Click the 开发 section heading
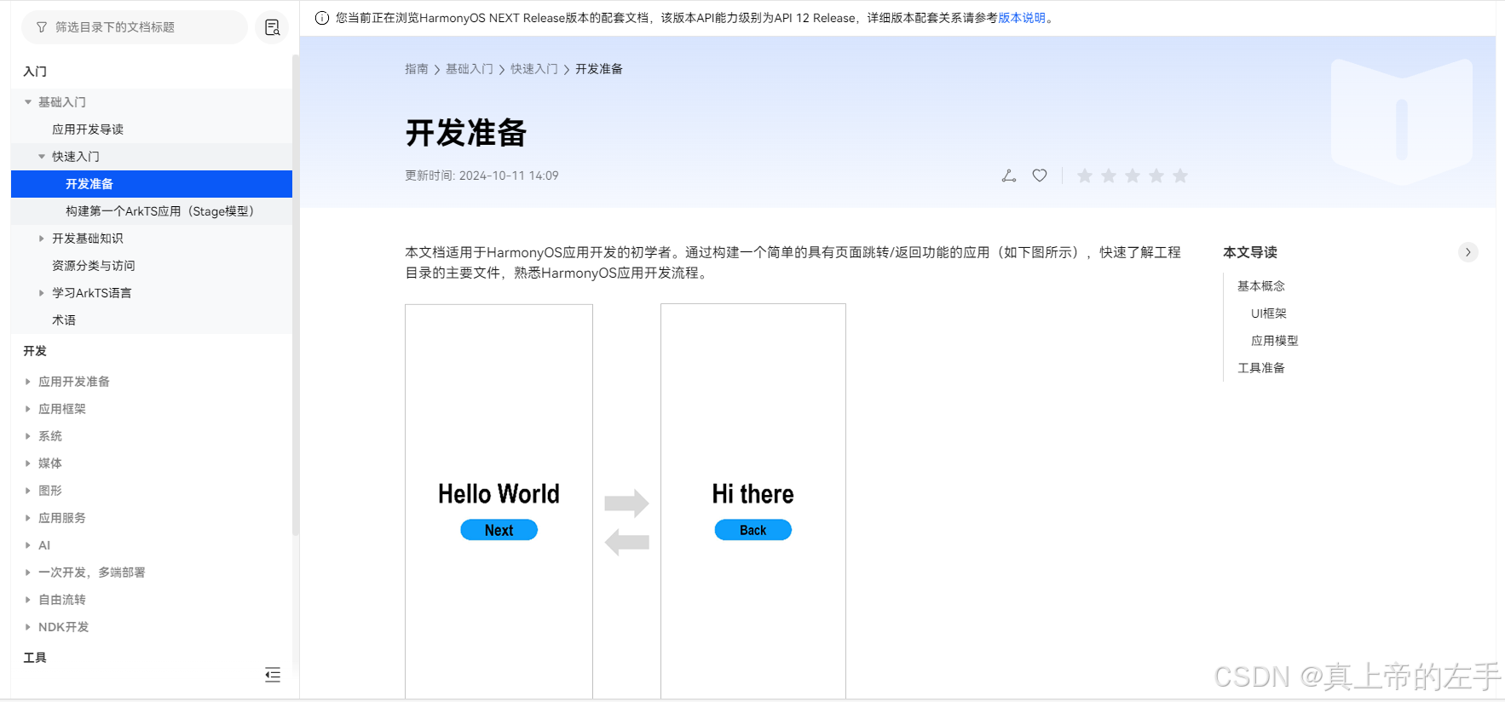 click(x=35, y=351)
